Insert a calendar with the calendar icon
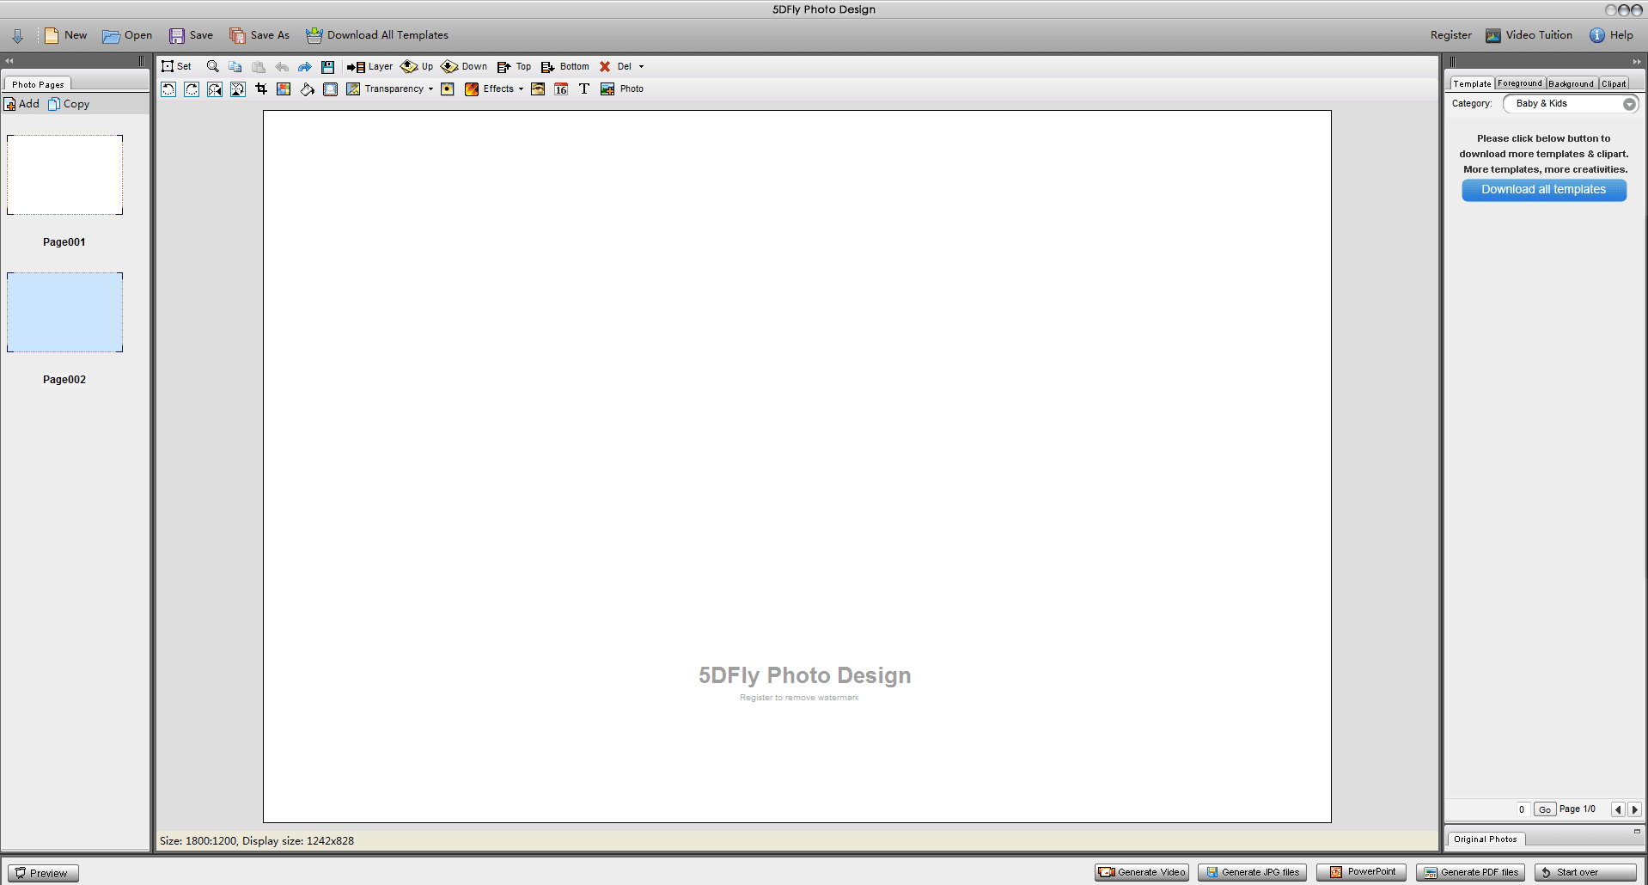 pyautogui.click(x=560, y=88)
